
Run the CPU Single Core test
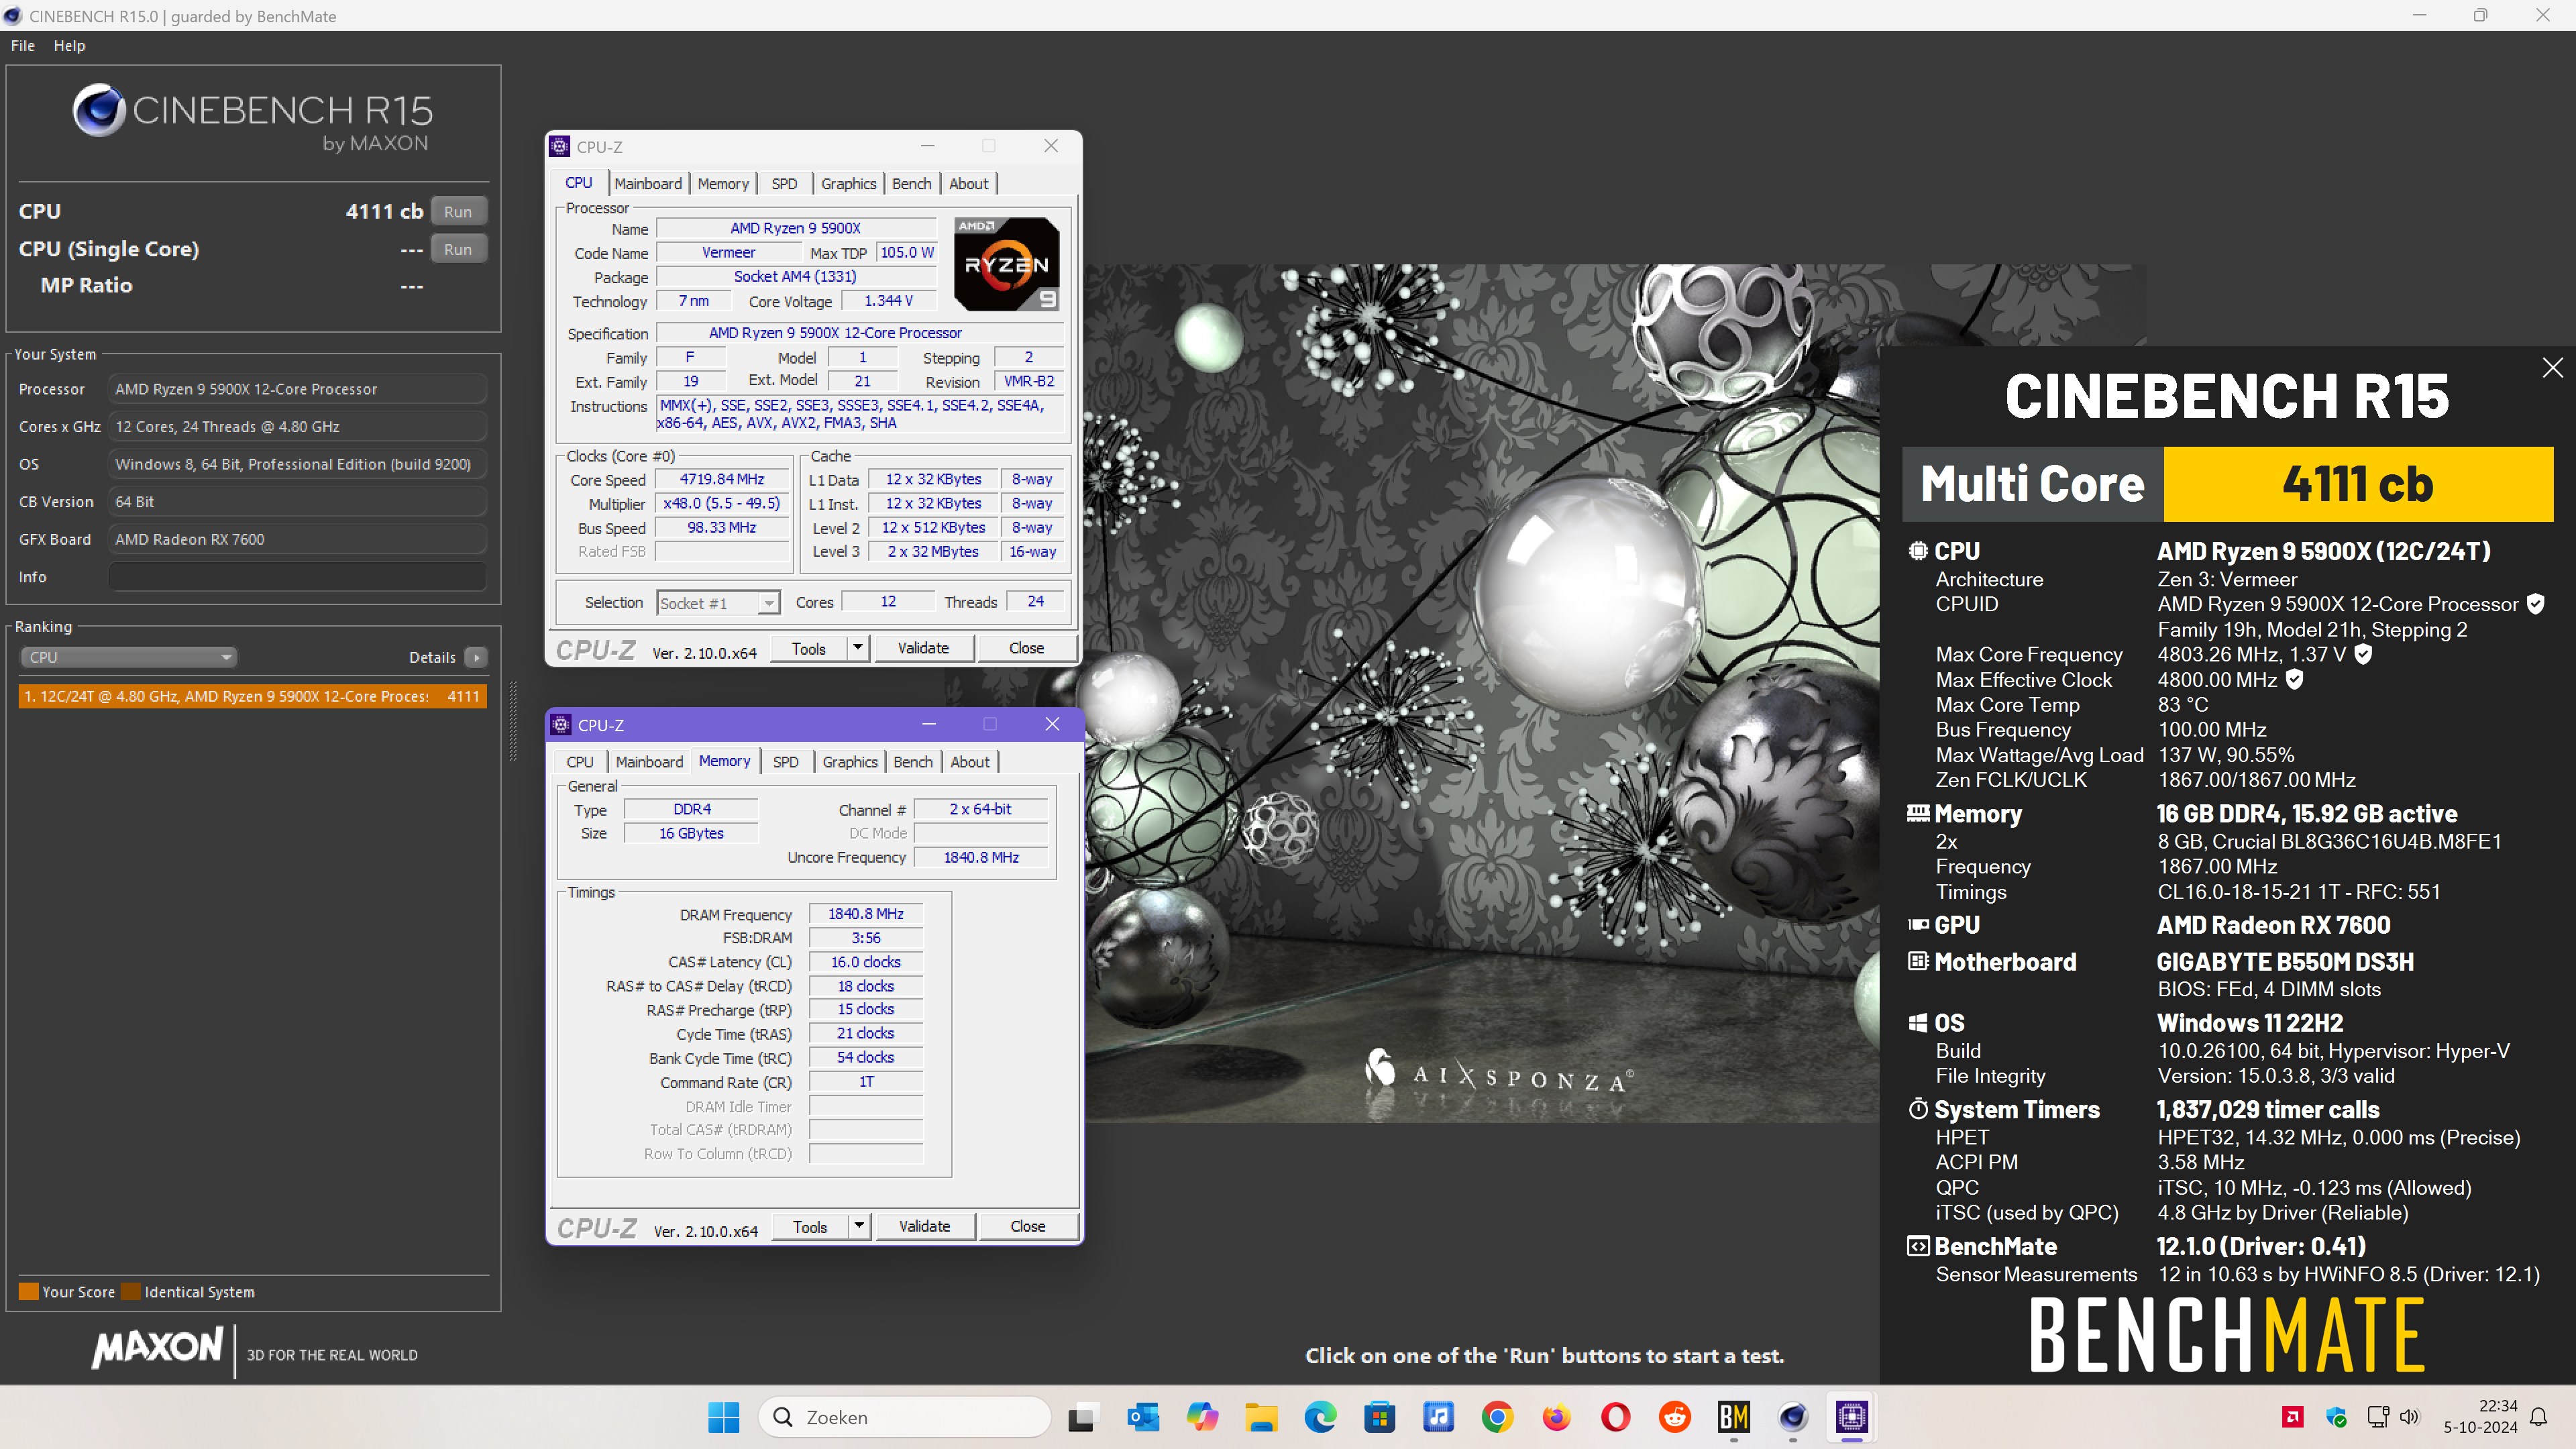[x=458, y=250]
